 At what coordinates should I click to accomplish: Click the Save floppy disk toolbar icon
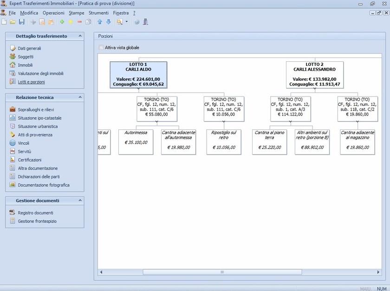(x=21, y=22)
